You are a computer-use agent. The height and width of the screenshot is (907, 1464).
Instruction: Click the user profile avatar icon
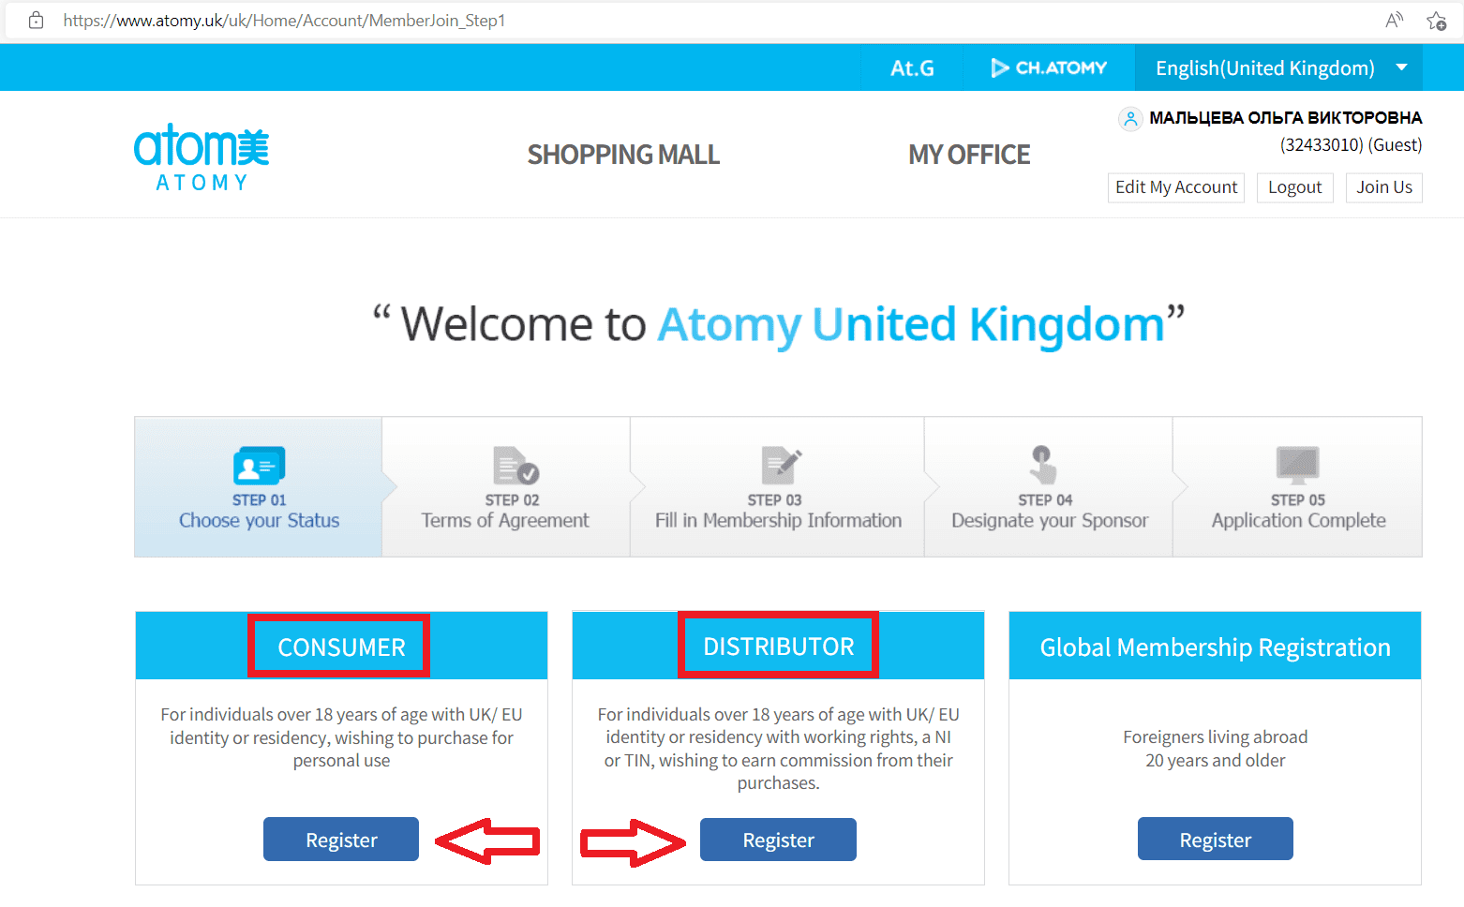(1130, 119)
